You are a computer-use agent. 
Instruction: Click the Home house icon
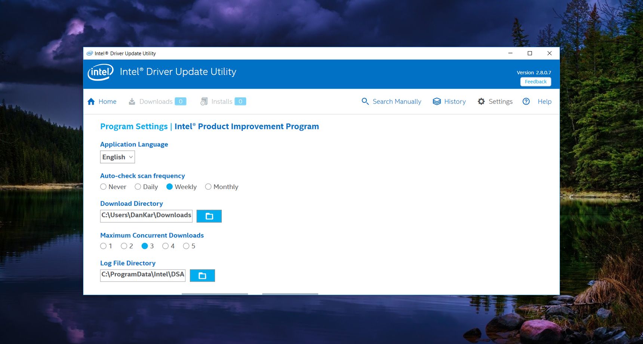point(91,102)
